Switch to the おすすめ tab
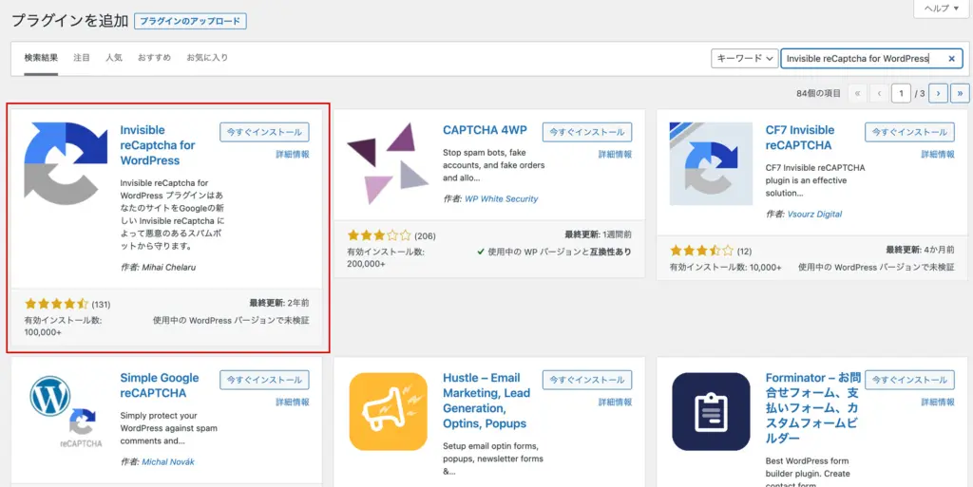The height and width of the screenshot is (487, 973). 154,58
